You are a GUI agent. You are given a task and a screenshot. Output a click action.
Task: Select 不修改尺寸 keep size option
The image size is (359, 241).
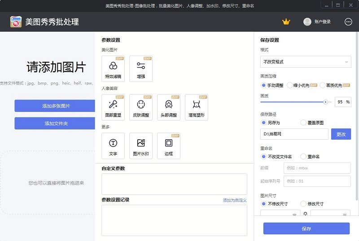tap(263, 203)
